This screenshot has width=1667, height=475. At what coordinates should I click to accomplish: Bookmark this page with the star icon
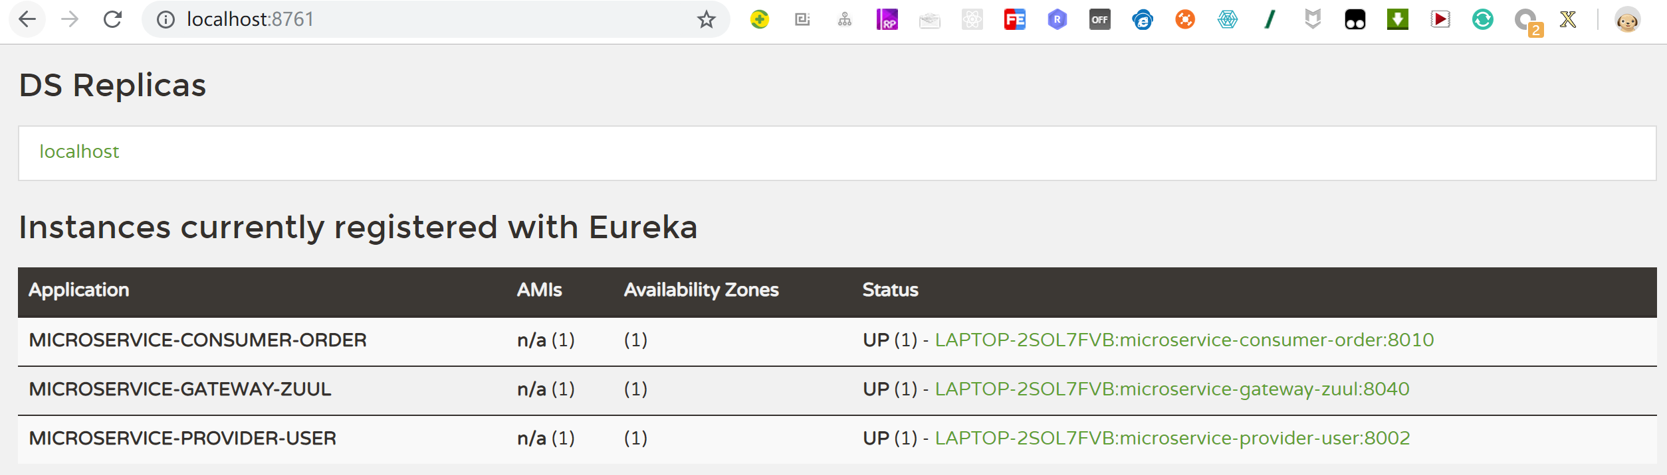706,19
